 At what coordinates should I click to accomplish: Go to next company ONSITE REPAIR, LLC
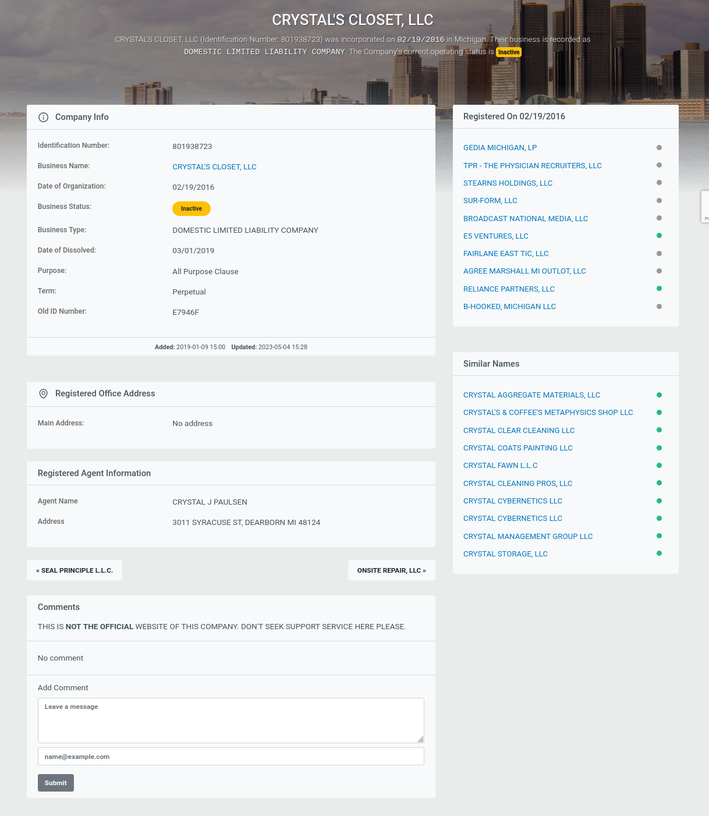[x=392, y=570]
